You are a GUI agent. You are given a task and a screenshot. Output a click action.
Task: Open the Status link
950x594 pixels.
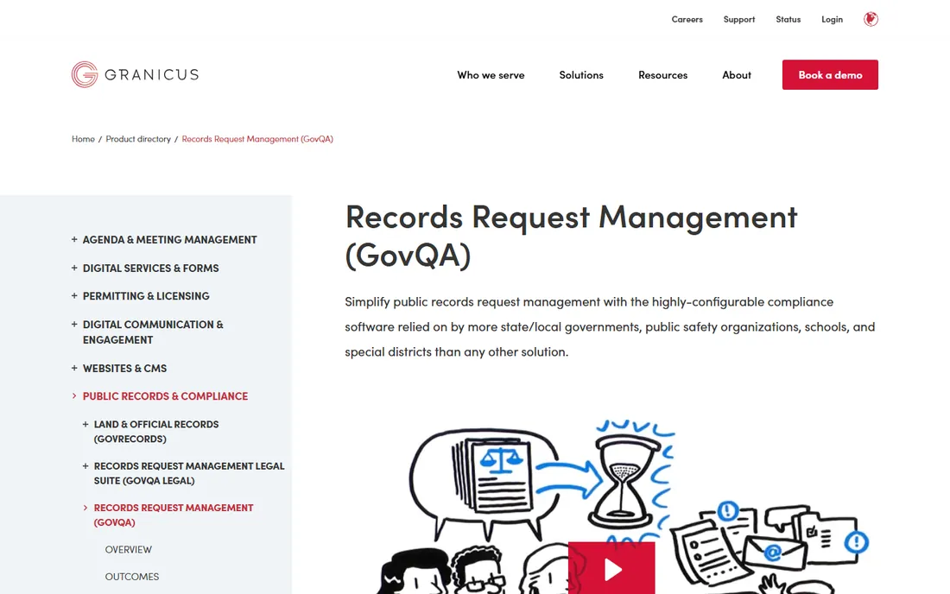[x=788, y=19]
